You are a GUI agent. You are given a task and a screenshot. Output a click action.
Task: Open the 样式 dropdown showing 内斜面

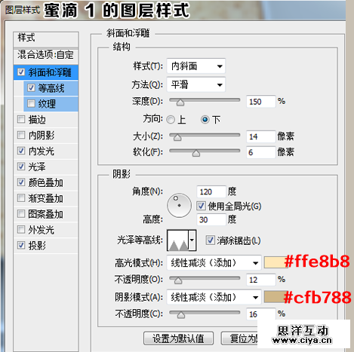[x=196, y=66]
